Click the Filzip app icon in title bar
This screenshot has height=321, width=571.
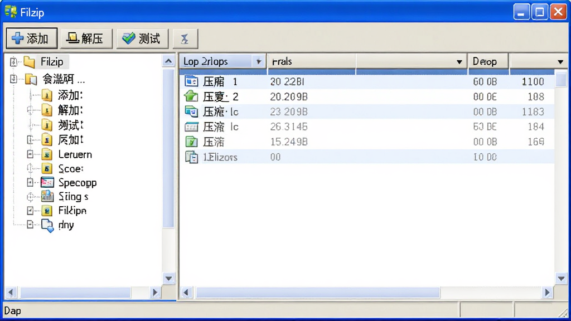click(11, 12)
